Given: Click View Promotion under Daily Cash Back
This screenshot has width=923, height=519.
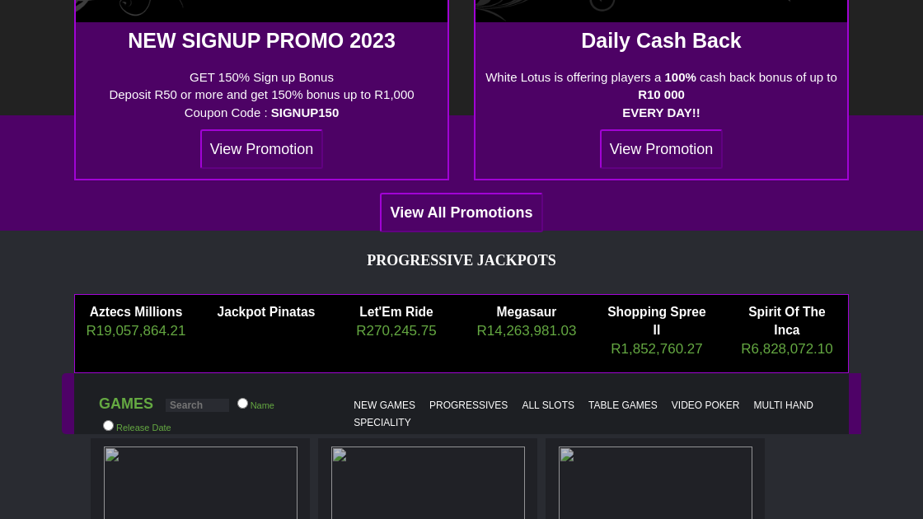Looking at the screenshot, I should [x=661, y=149].
